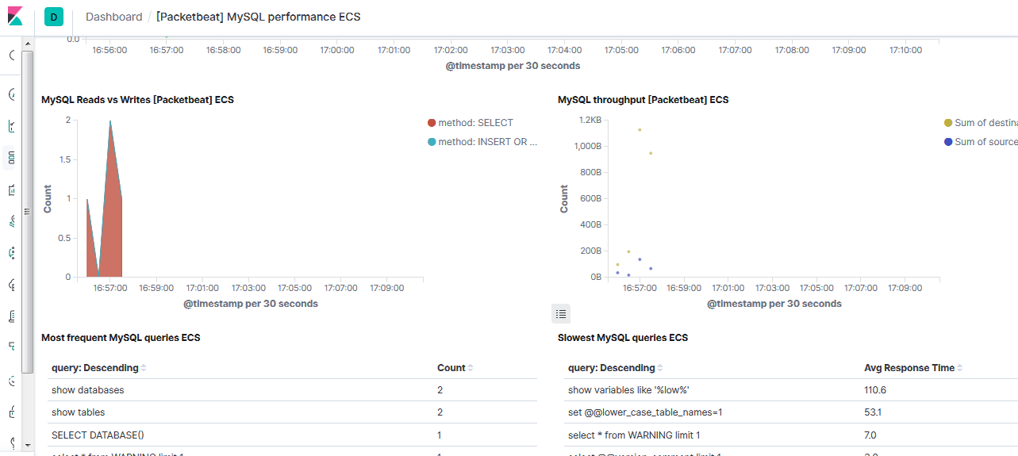Click the highest yellow throughput data point
The width and height of the screenshot is (1018, 456).
point(640,130)
